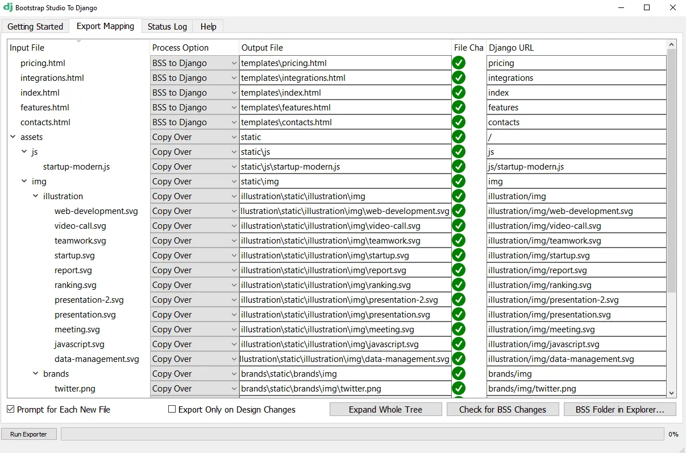
Task: Click the export progress bar
Action: (362, 434)
